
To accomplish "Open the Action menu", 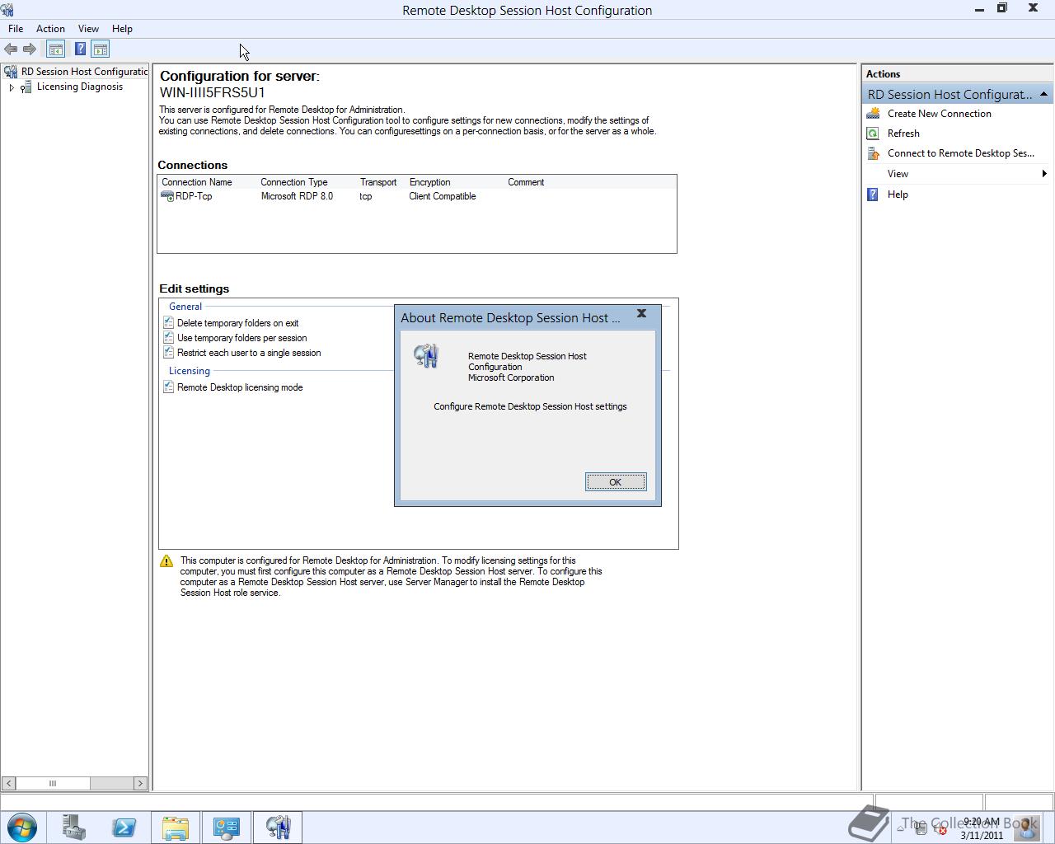I will 50,29.
